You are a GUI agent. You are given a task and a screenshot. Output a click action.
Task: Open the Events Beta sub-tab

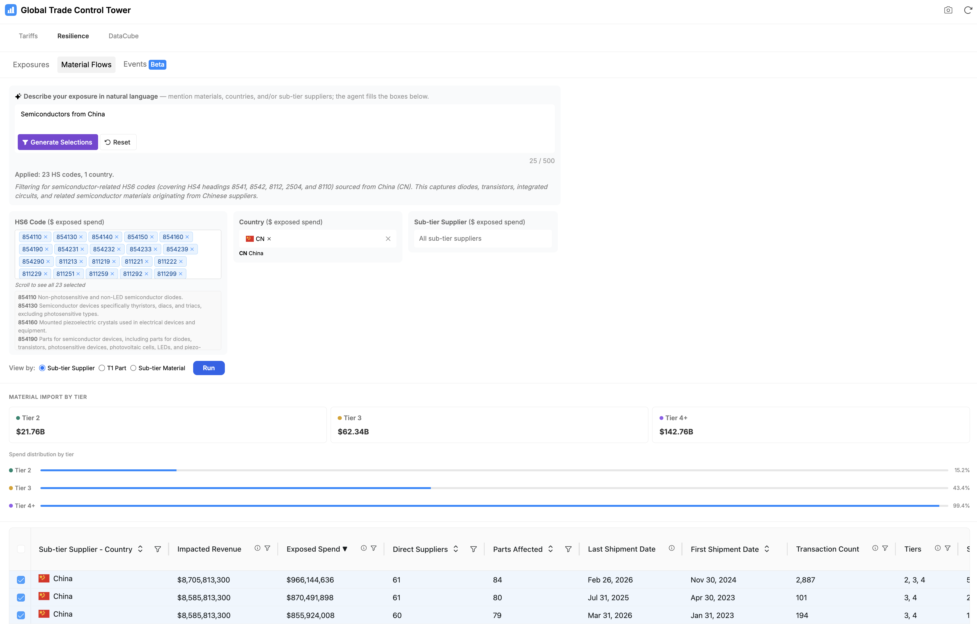point(145,64)
